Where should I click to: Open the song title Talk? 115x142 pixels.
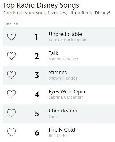click(53, 53)
